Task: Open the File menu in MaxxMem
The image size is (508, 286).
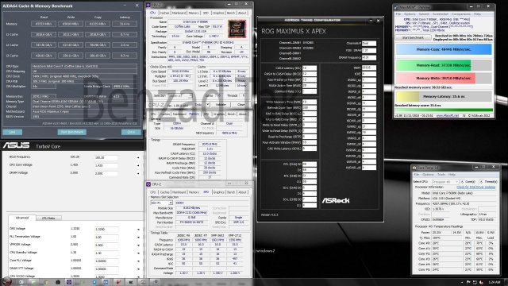Action: pos(398,14)
